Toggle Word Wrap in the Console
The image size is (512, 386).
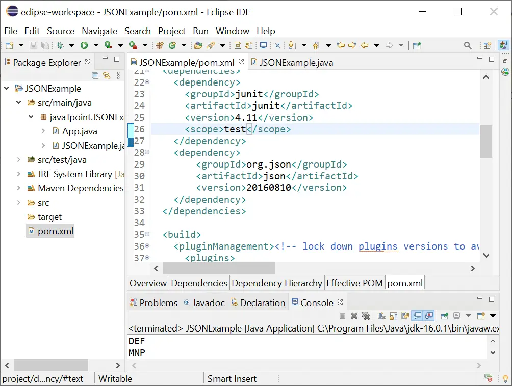click(404, 316)
